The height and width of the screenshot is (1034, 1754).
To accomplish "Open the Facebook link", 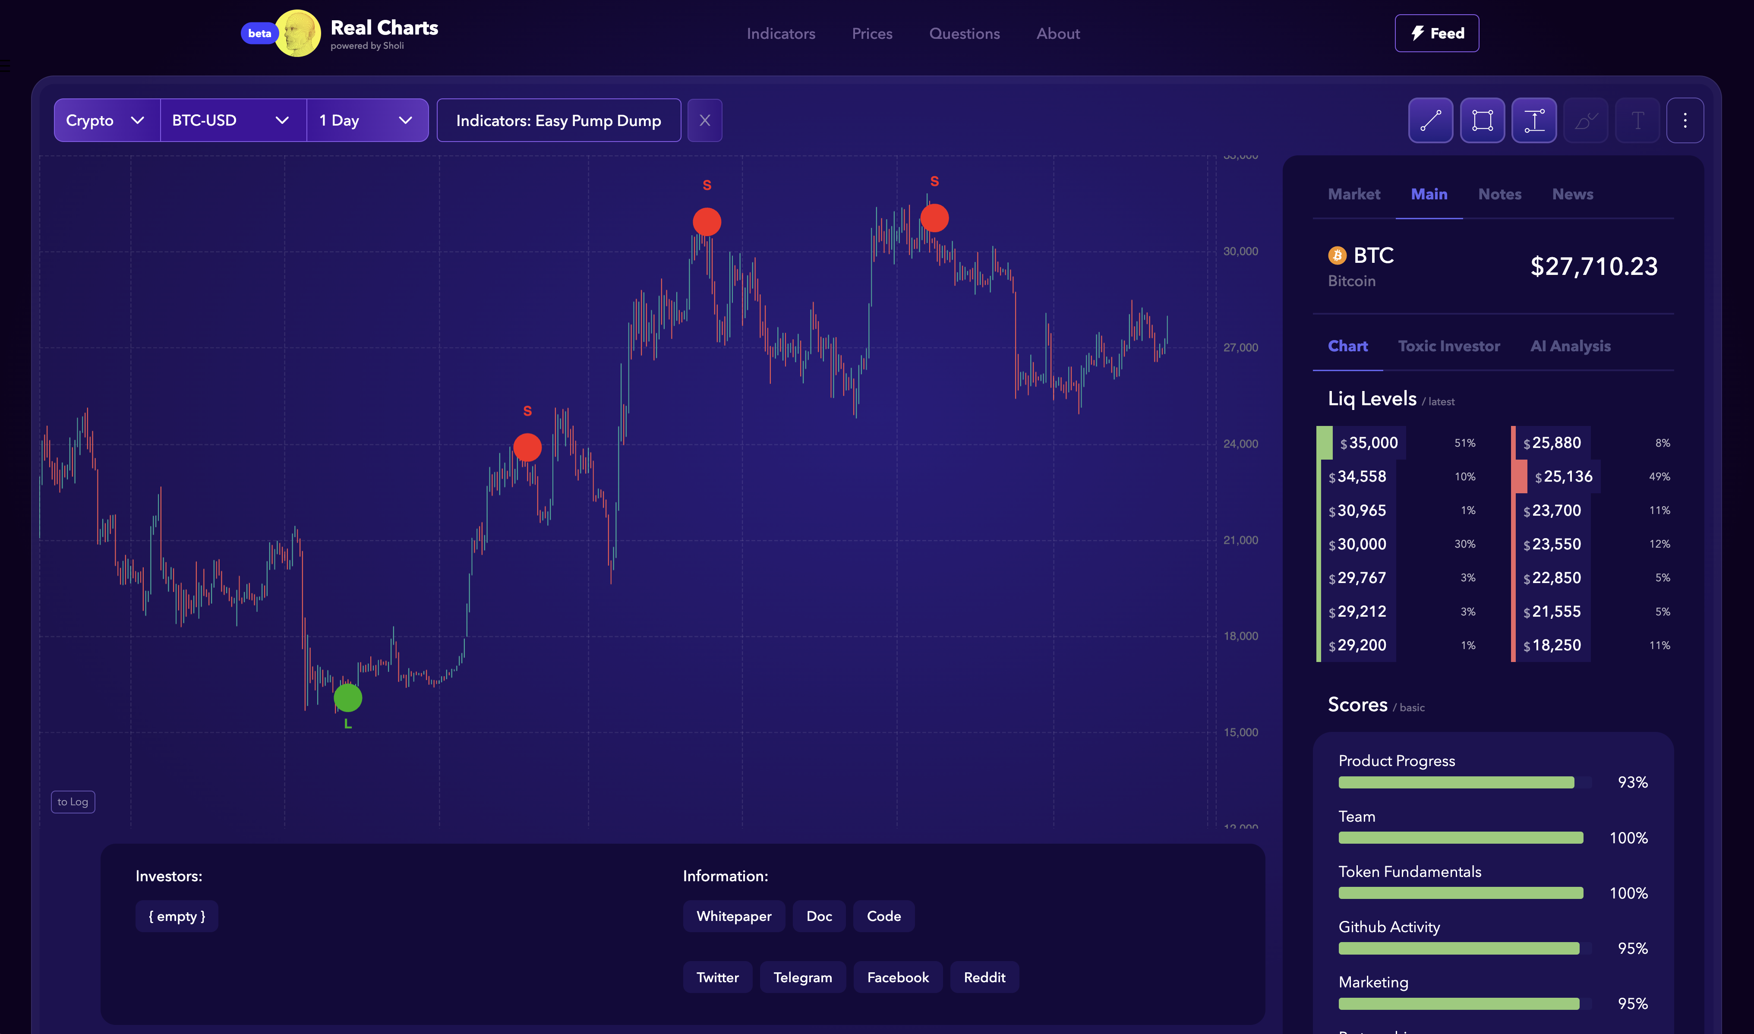I will 898,977.
